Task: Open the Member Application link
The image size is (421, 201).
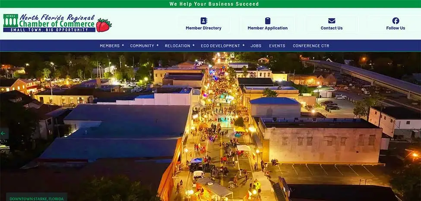Action: click(x=267, y=28)
